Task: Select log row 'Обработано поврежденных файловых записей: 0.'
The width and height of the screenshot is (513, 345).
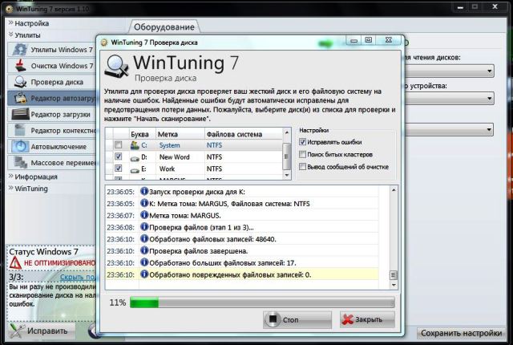Action: [x=242, y=274]
